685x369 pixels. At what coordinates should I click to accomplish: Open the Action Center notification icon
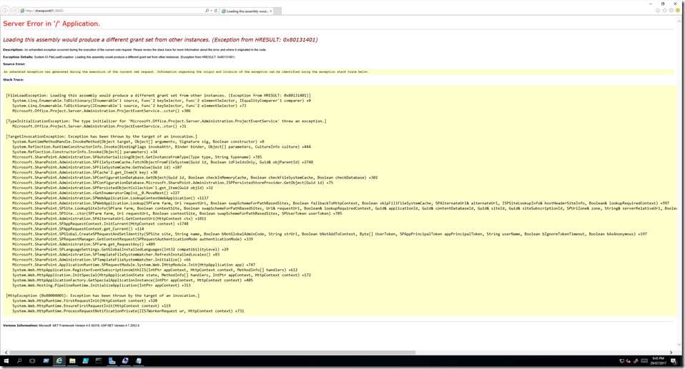pos(674,361)
